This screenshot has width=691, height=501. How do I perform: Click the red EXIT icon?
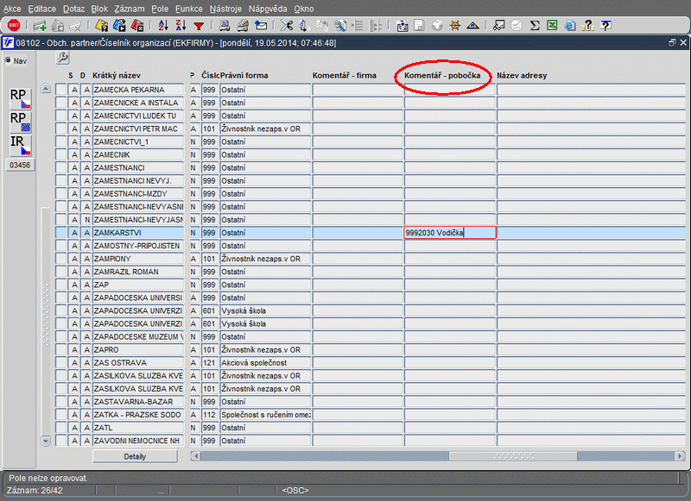[14, 25]
